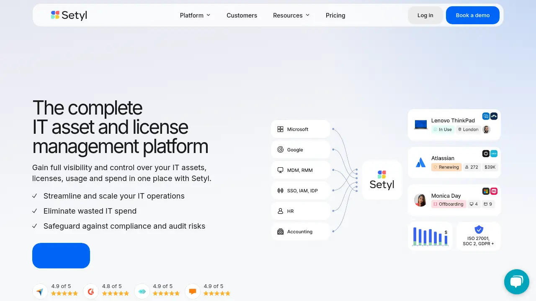Click the 9 licenses tag on Monica's card

click(488, 204)
